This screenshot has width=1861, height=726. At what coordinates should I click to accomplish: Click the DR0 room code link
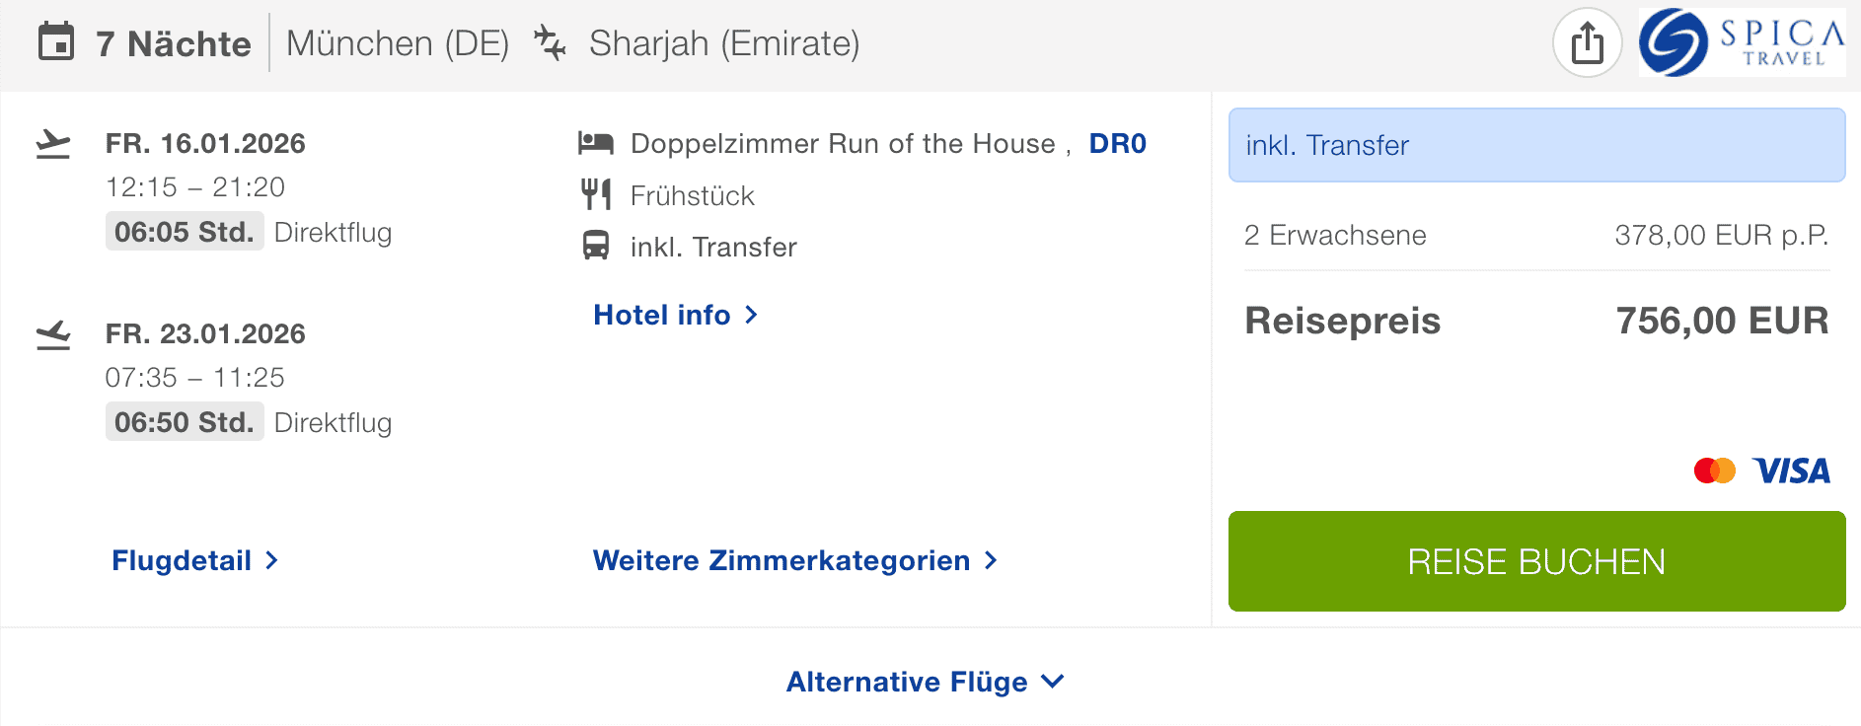1117,144
